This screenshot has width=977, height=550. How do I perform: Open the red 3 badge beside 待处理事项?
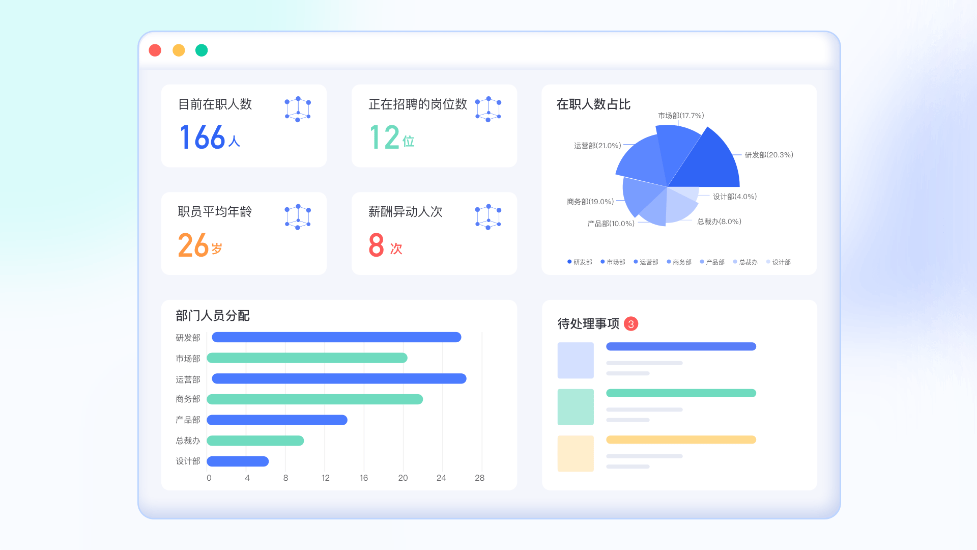pos(631,324)
